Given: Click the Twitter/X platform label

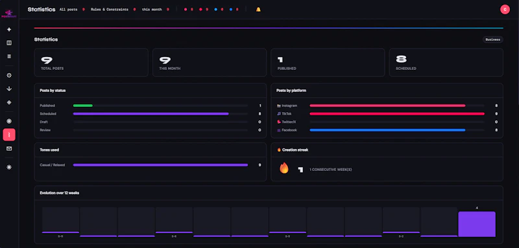Looking at the screenshot, I should coord(289,122).
